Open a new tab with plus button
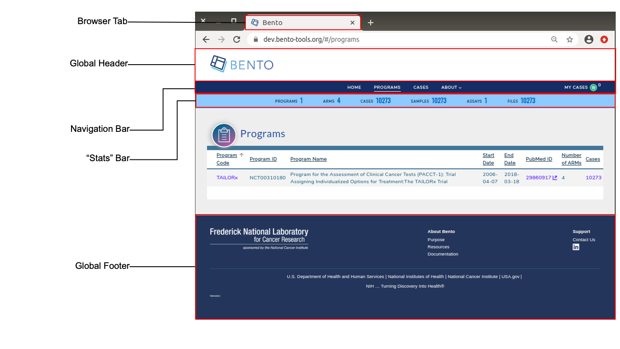This screenshot has height=349, width=620. point(370,23)
